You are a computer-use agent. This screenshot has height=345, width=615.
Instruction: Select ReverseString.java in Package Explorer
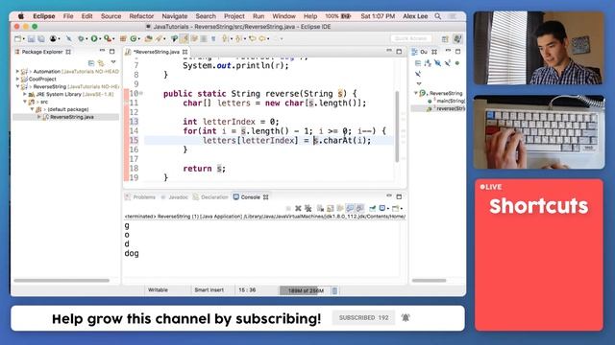tap(71, 117)
